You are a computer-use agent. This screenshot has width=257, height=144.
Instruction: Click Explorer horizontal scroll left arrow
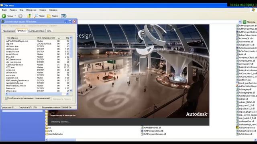click(47, 140)
